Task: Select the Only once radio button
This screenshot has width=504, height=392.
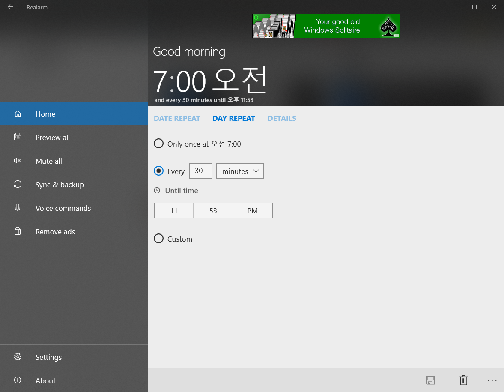Action: pyautogui.click(x=158, y=143)
